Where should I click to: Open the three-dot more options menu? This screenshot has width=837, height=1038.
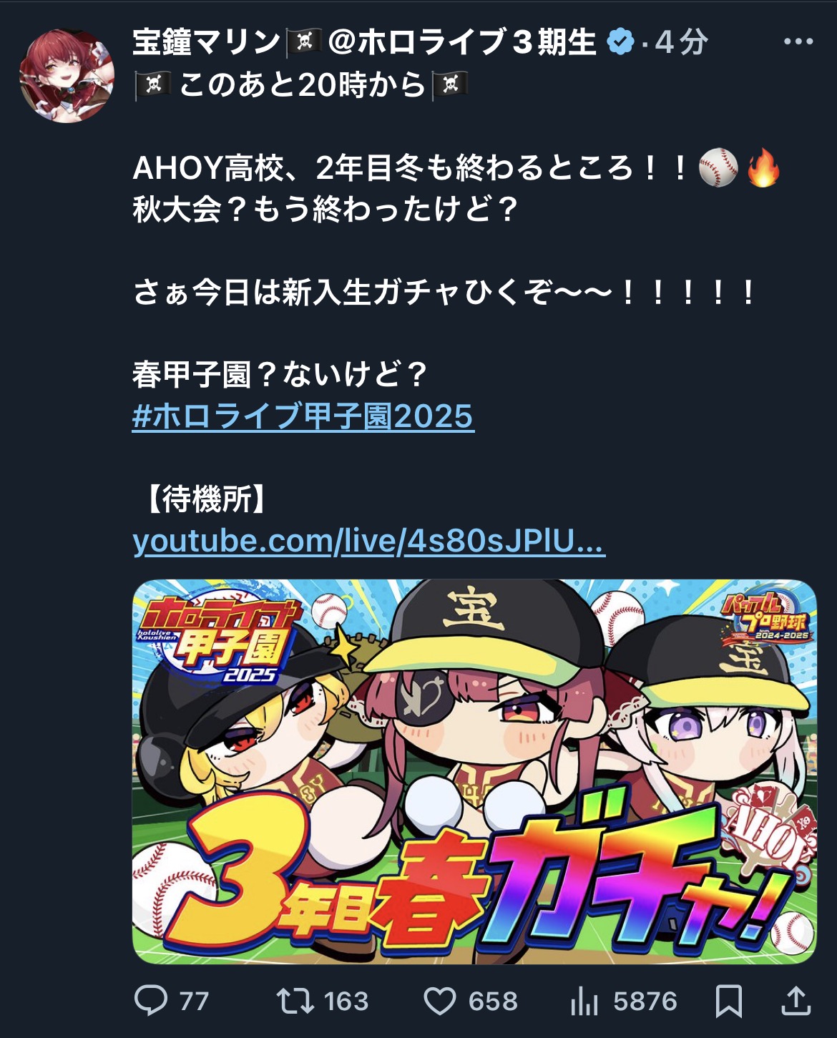click(x=798, y=41)
